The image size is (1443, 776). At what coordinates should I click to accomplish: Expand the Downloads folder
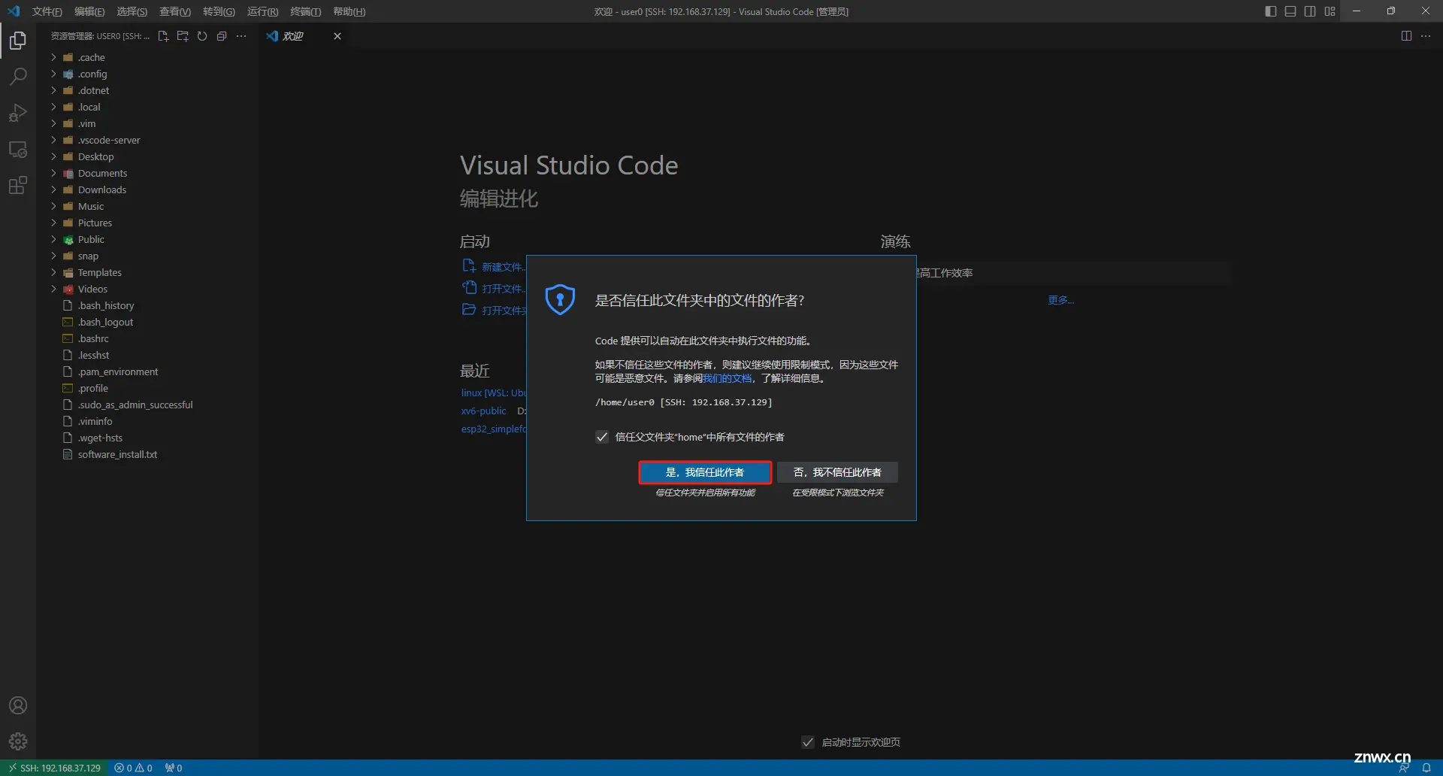[x=147, y=189]
